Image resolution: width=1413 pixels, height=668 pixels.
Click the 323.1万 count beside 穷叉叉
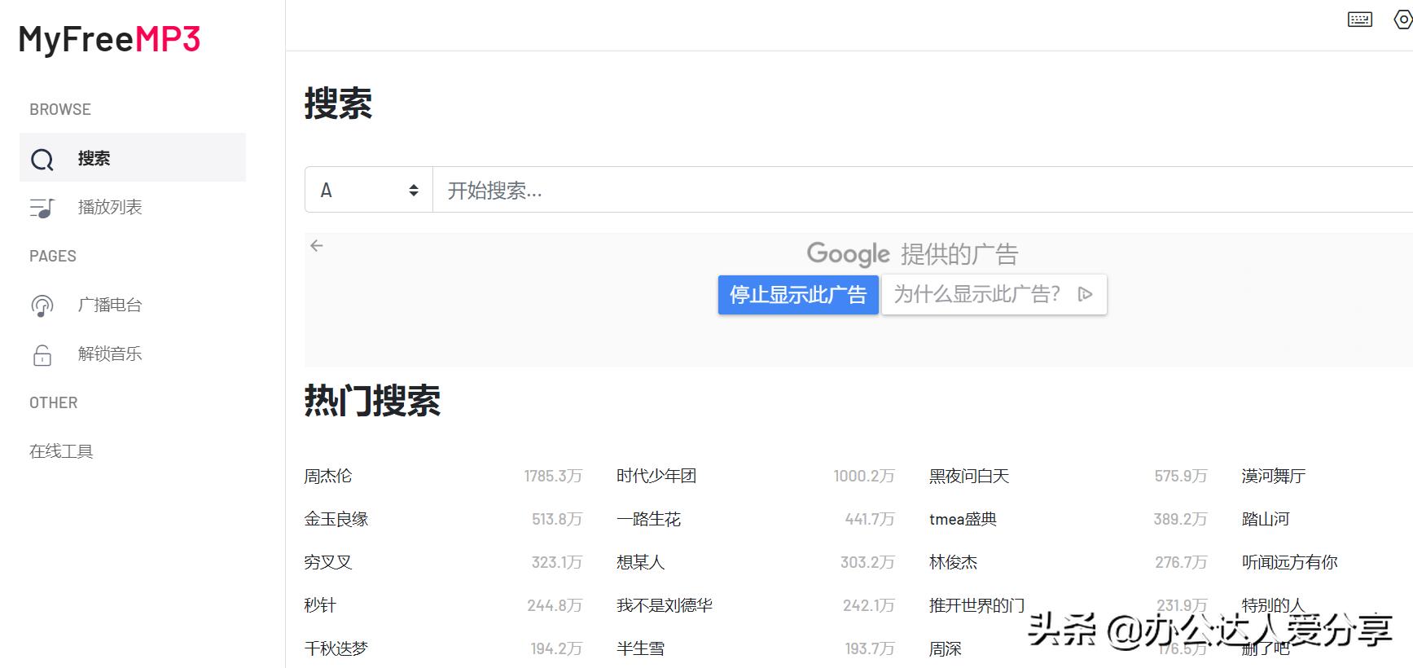(x=557, y=562)
